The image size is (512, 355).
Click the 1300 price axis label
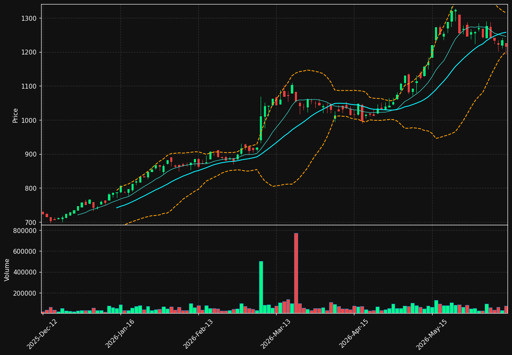pyautogui.click(x=29, y=18)
